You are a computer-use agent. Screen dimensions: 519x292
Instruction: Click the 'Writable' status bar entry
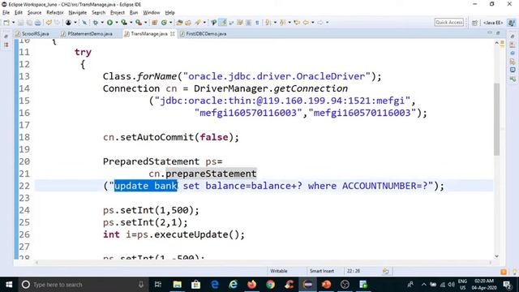coord(279,271)
